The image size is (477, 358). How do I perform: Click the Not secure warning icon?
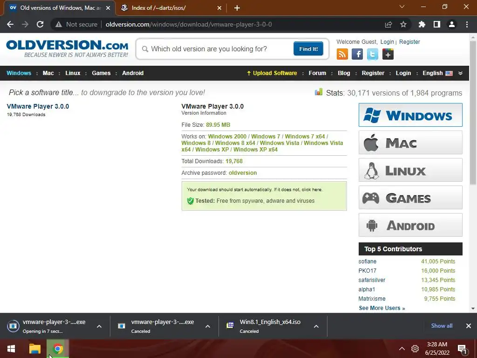tap(59, 24)
